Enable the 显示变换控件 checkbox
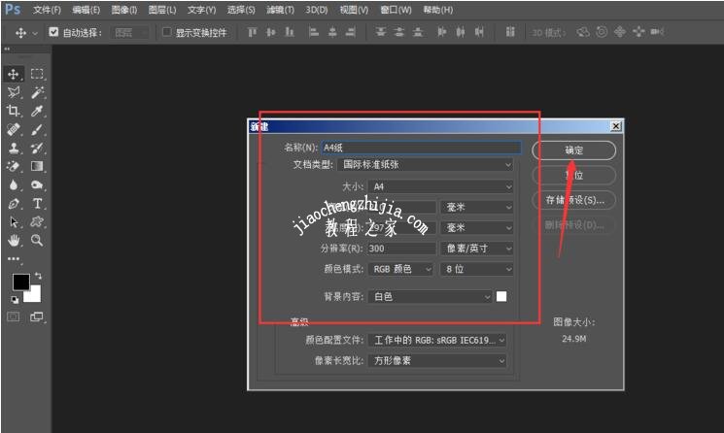The image size is (724, 433). pyautogui.click(x=167, y=32)
